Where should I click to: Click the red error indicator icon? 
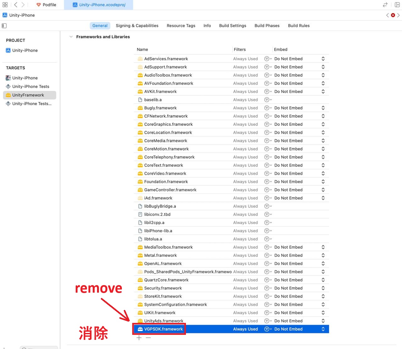[x=393, y=15]
